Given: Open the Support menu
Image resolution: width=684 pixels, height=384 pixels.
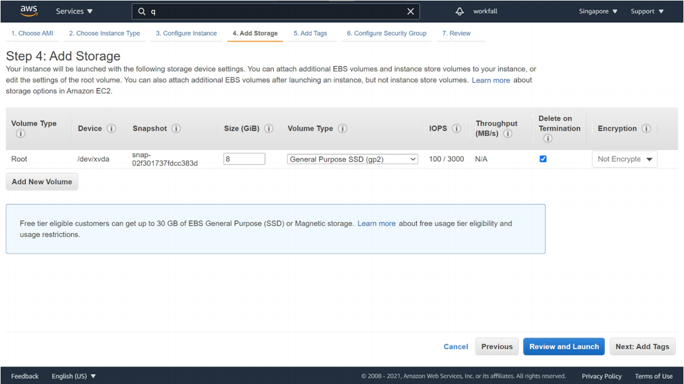Looking at the screenshot, I should click(647, 11).
